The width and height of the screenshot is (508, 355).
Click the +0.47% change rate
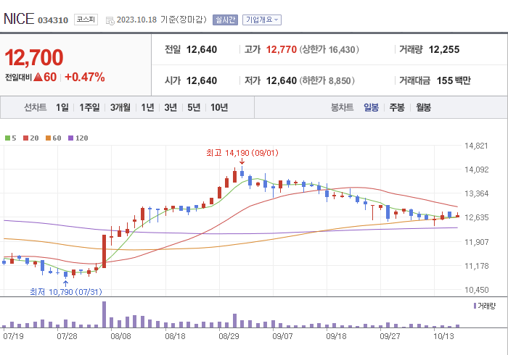(85, 77)
